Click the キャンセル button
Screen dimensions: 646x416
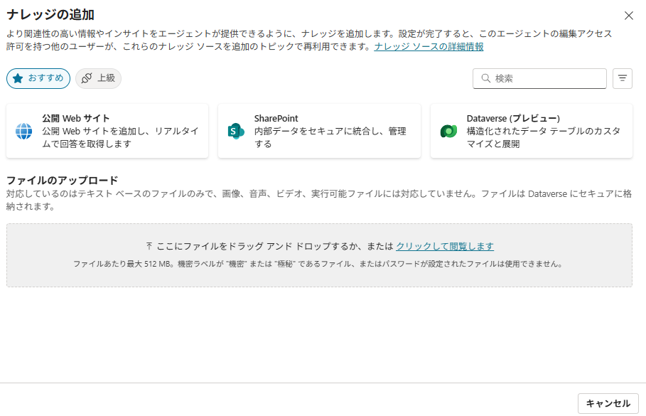[x=608, y=403]
